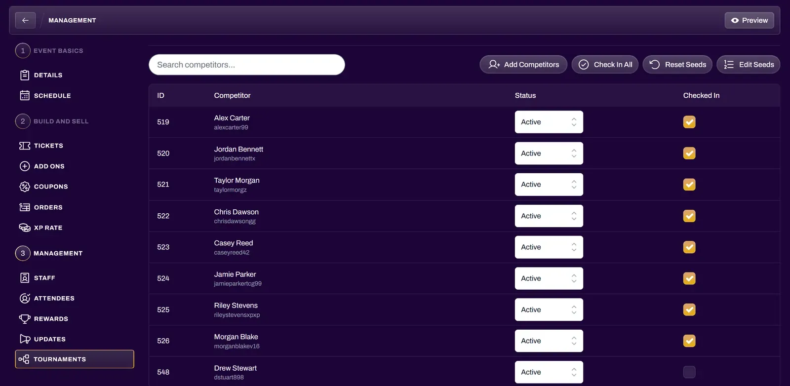Open Add Ons via its plus-circle icon

tap(25, 166)
